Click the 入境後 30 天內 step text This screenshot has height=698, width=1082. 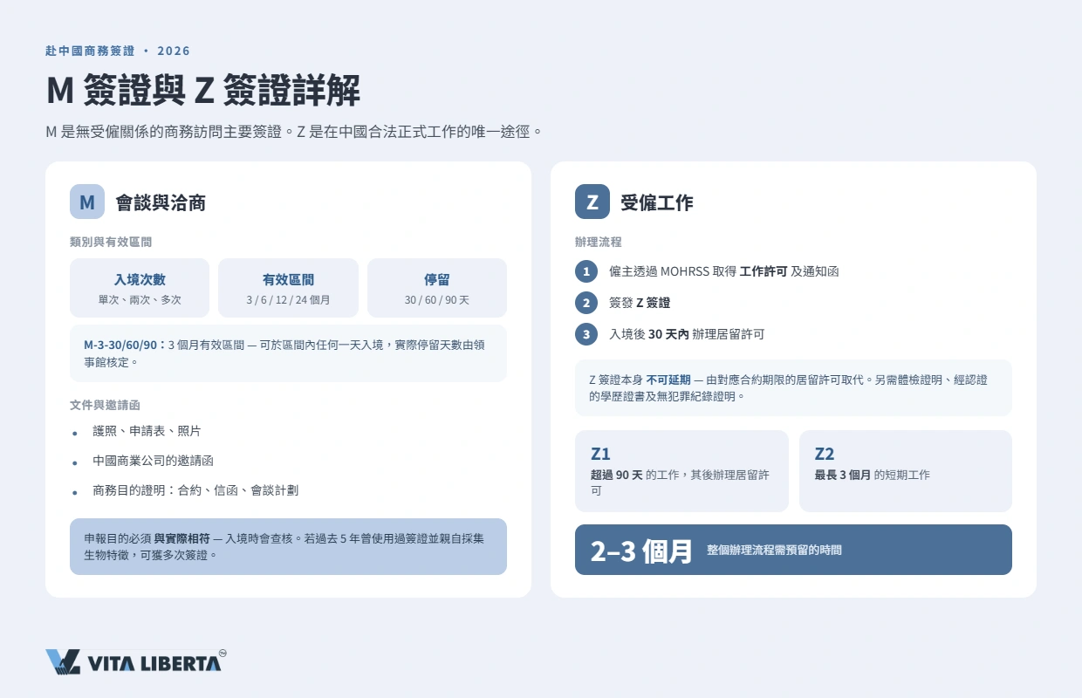pos(687,334)
